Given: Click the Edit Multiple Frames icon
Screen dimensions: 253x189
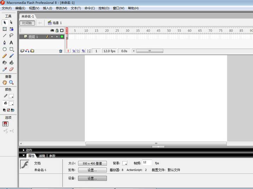Looking at the screenshot, I should (83, 51).
